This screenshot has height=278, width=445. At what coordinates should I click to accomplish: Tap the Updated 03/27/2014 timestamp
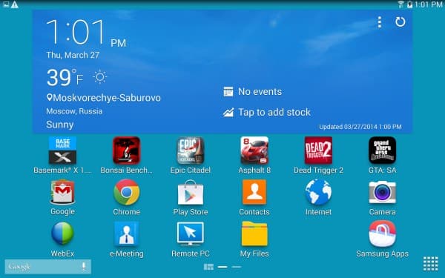pos(360,127)
